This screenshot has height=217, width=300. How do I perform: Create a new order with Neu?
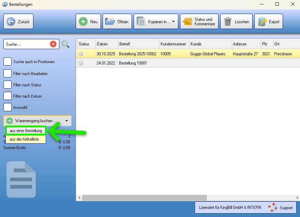click(83, 21)
